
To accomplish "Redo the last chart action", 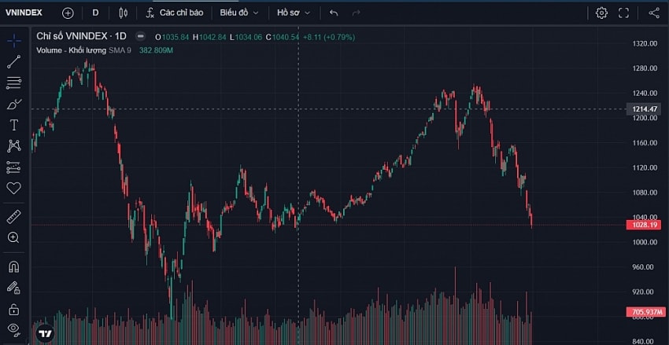I will click(356, 13).
